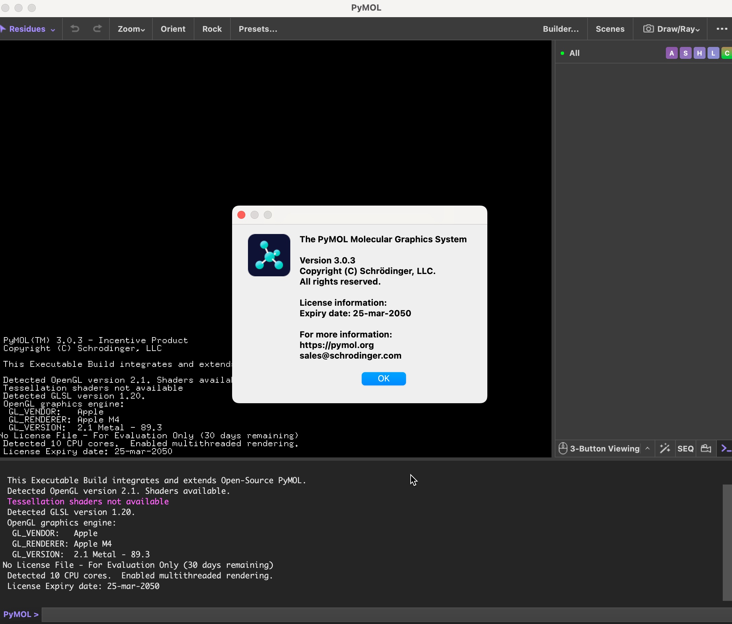Click the Redo arrow in the toolbar
The width and height of the screenshot is (732, 624).
coord(98,29)
